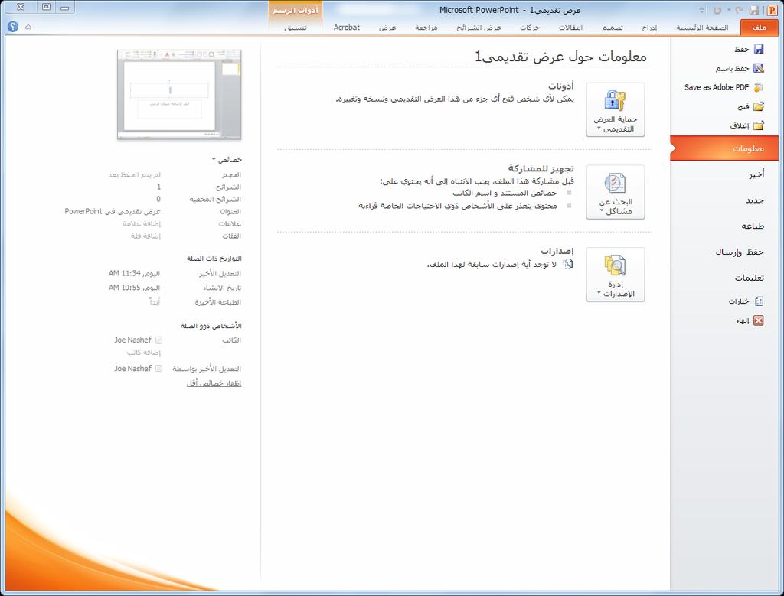Open the Format (تنسيق) tab
784x596 pixels.
pos(296,27)
